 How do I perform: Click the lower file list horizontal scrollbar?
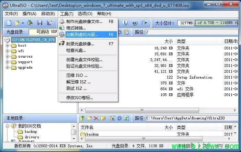[144, 139]
